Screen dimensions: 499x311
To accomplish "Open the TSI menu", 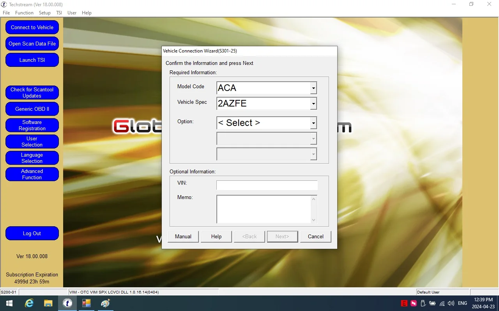I will point(59,13).
